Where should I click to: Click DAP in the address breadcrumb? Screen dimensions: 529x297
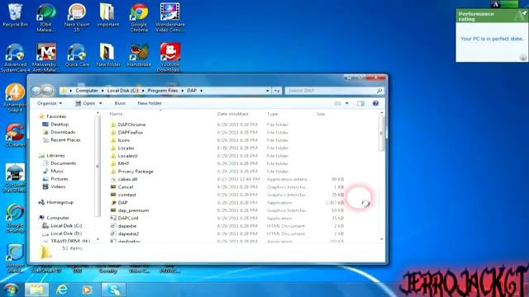[192, 91]
